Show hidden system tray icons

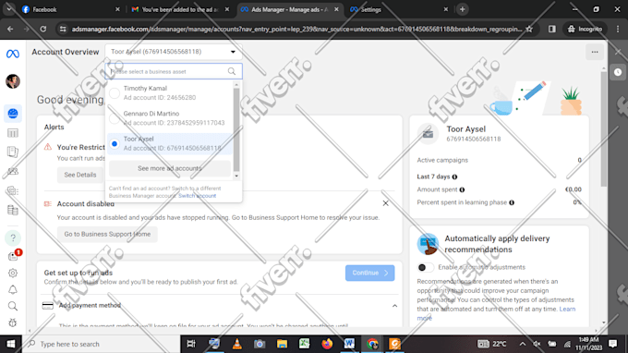tap(523, 344)
